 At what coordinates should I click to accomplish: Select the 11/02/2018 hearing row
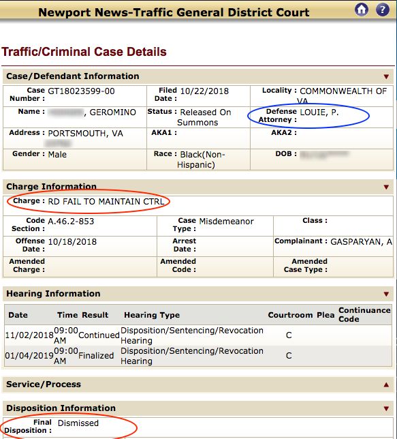pos(198,335)
